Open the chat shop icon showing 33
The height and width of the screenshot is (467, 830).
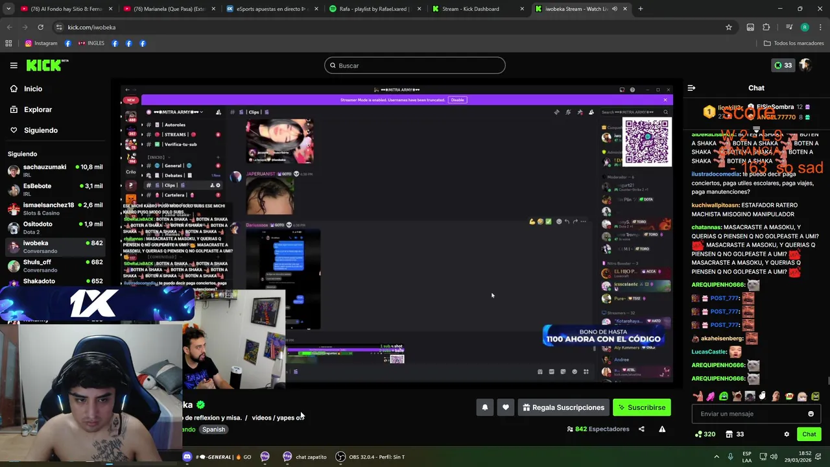coord(735,435)
